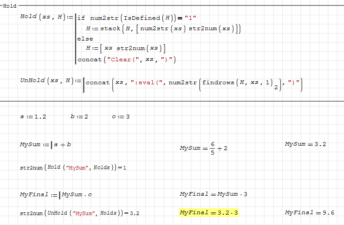Click the MySum = 3.2 evaluation
This screenshot has height=225, width=344.
coord(305,144)
